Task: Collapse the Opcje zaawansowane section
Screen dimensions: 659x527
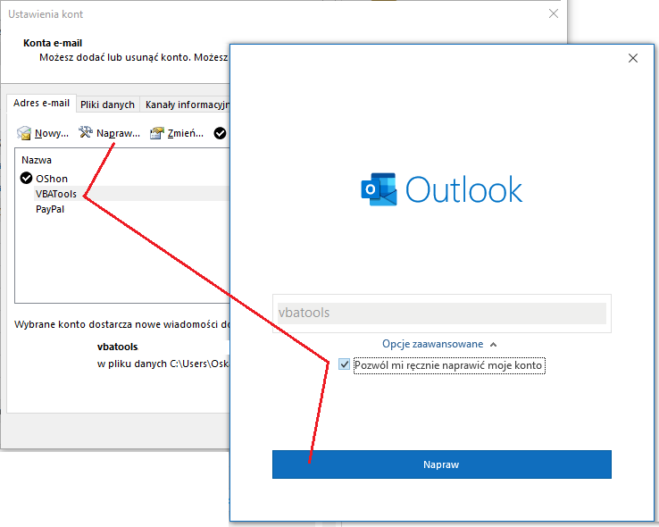Action: [x=439, y=344]
